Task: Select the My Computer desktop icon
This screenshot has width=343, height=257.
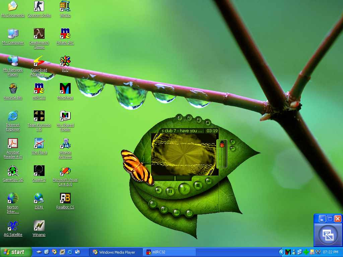Action: pyautogui.click(x=13, y=37)
